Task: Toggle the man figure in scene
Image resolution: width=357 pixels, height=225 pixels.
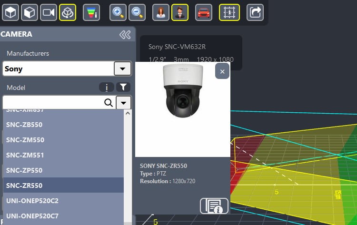Action: (180, 12)
